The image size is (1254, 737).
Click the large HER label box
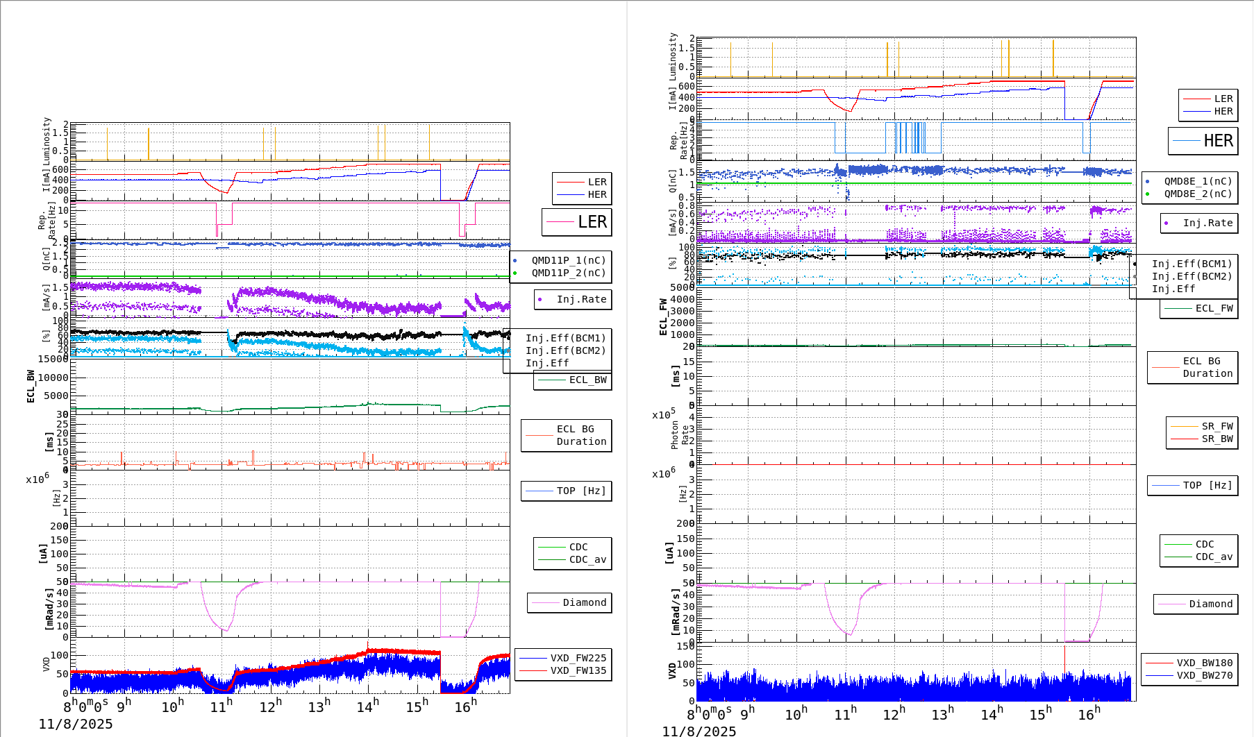pyautogui.click(x=1203, y=141)
